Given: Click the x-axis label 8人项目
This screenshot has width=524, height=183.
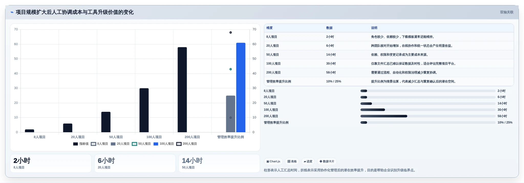Looking at the screenshot, I should 39,137.
